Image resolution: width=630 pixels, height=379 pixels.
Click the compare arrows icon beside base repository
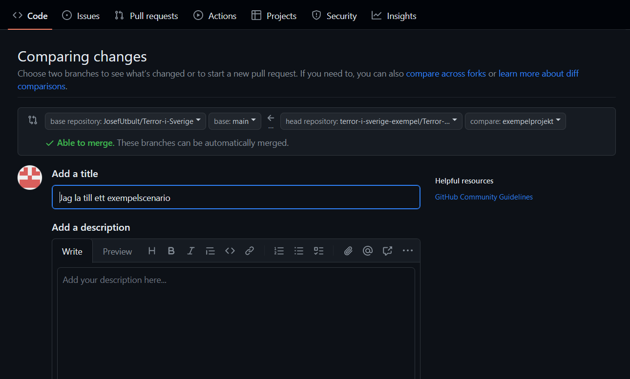33,120
